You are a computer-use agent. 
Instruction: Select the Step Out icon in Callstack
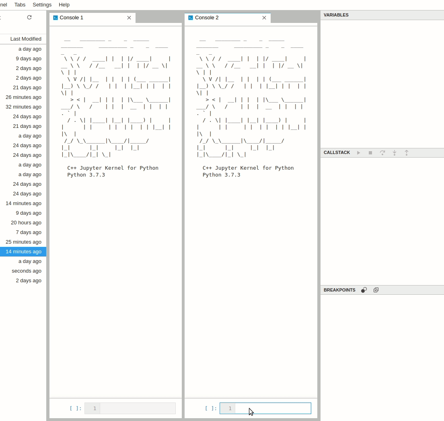(x=407, y=153)
